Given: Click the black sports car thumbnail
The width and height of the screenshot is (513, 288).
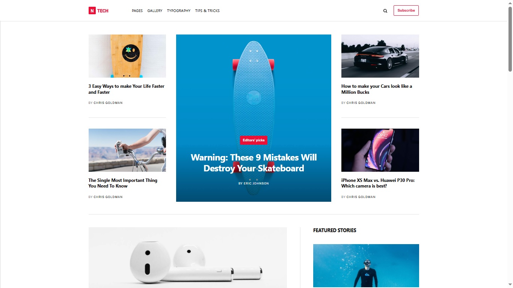Looking at the screenshot, I should point(380,56).
